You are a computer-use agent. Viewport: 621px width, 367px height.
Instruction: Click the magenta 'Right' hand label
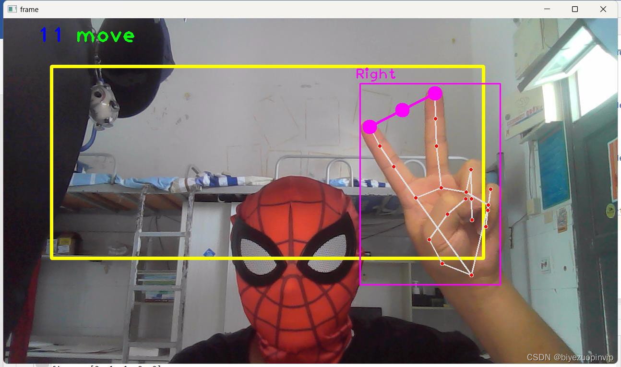(x=376, y=74)
